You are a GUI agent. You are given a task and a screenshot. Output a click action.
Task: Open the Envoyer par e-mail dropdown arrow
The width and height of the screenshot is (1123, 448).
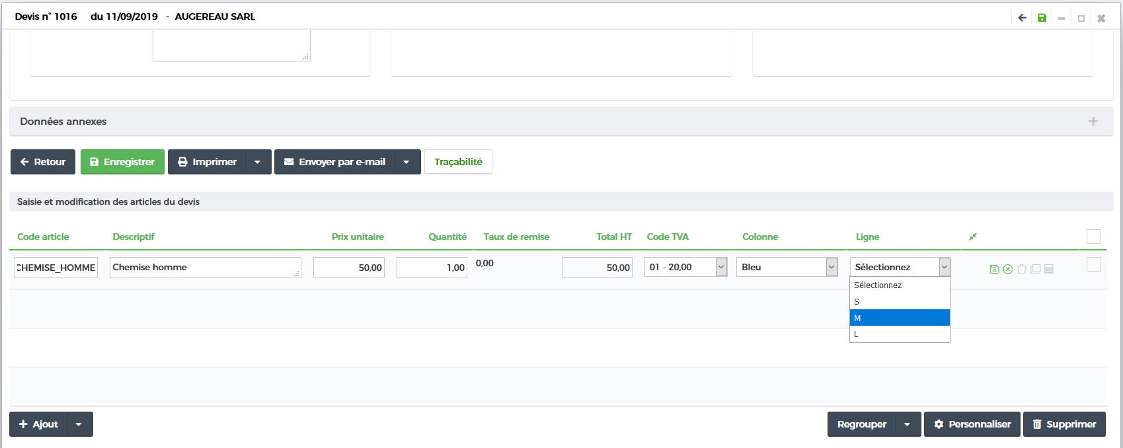pos(407,162)
